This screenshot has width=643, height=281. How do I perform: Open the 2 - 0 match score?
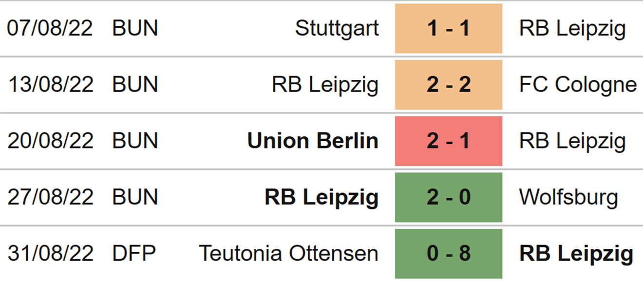click(448, 197)
